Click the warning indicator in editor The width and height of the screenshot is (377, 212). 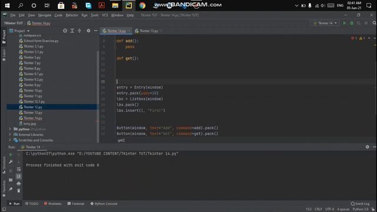pyautogui.click(x=362, y=38)
